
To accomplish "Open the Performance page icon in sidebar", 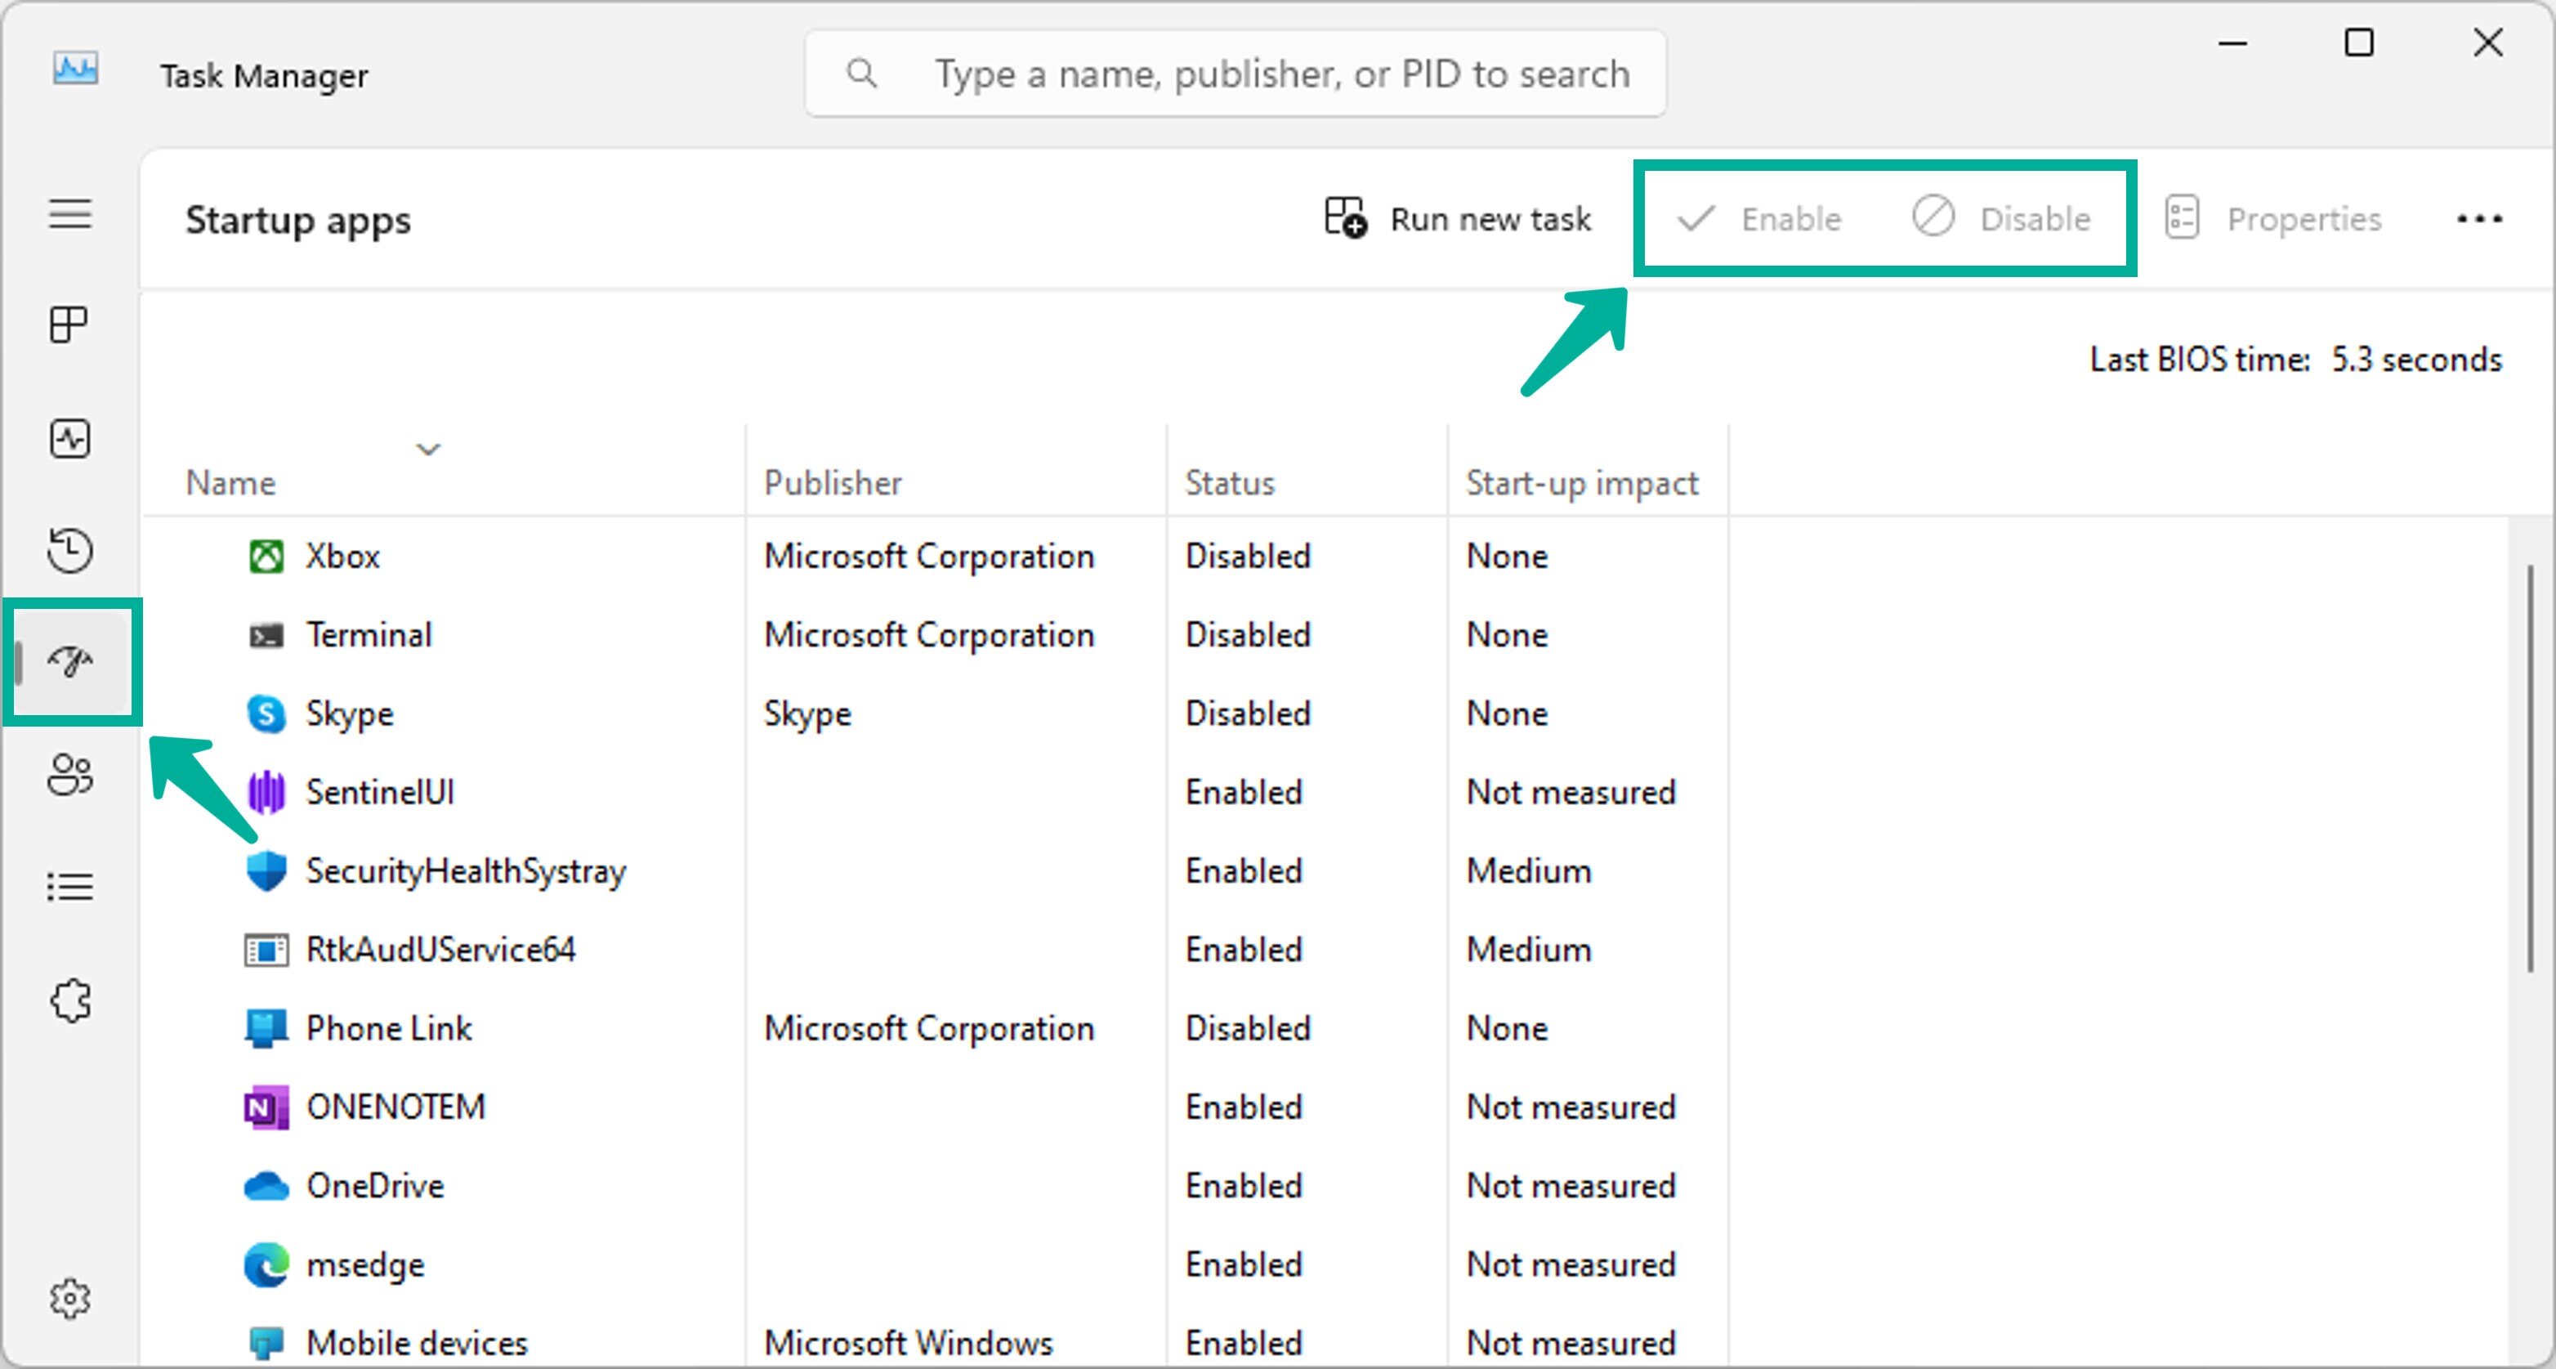I will [69, 439].
